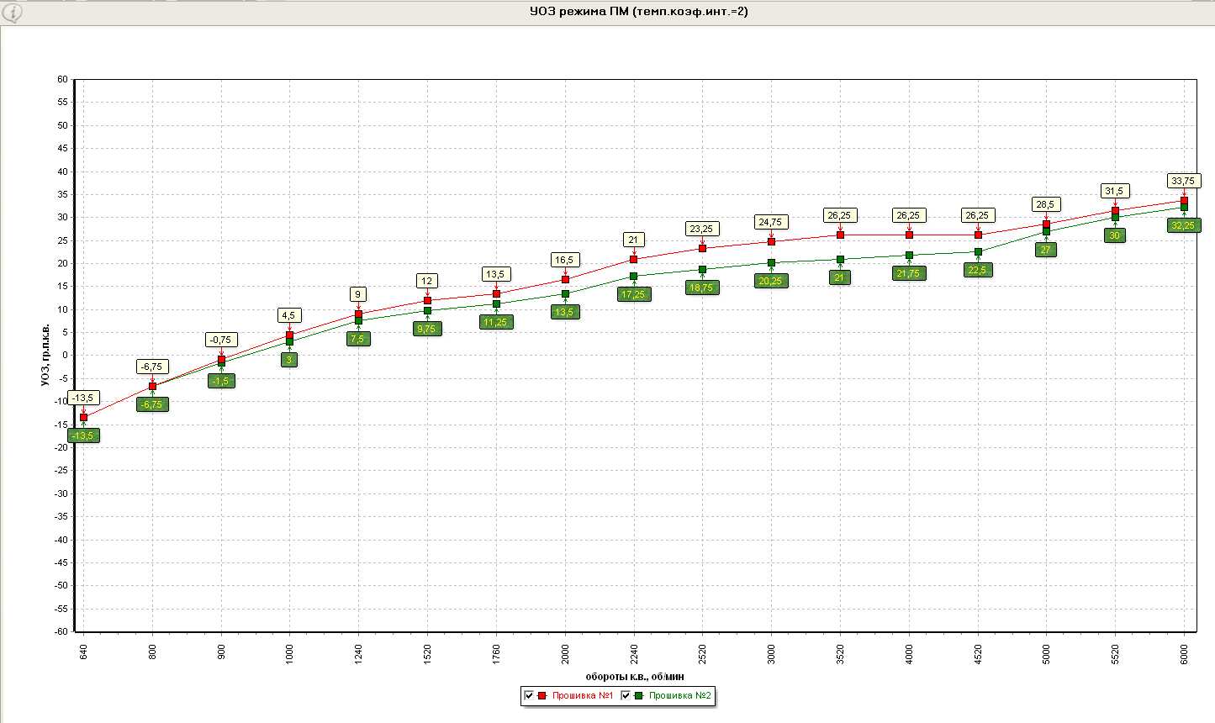Click the Прошивка №1 legend label
The width and height of the screenshot is (1215, 723).
coord(583,695)
